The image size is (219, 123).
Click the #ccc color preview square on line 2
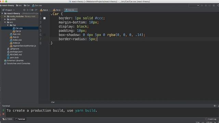(x=44, y=18)
